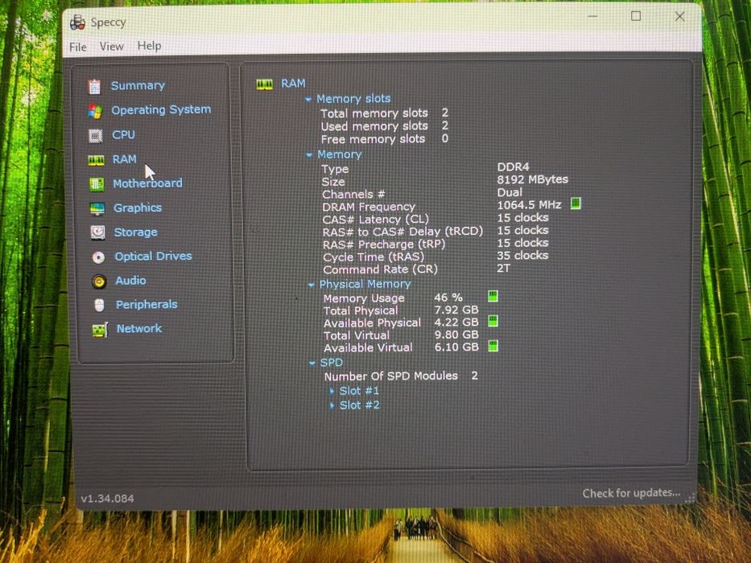751x563 pixels.
Task: Click the 8192 MBytes size value
Action: pos(533,179)
